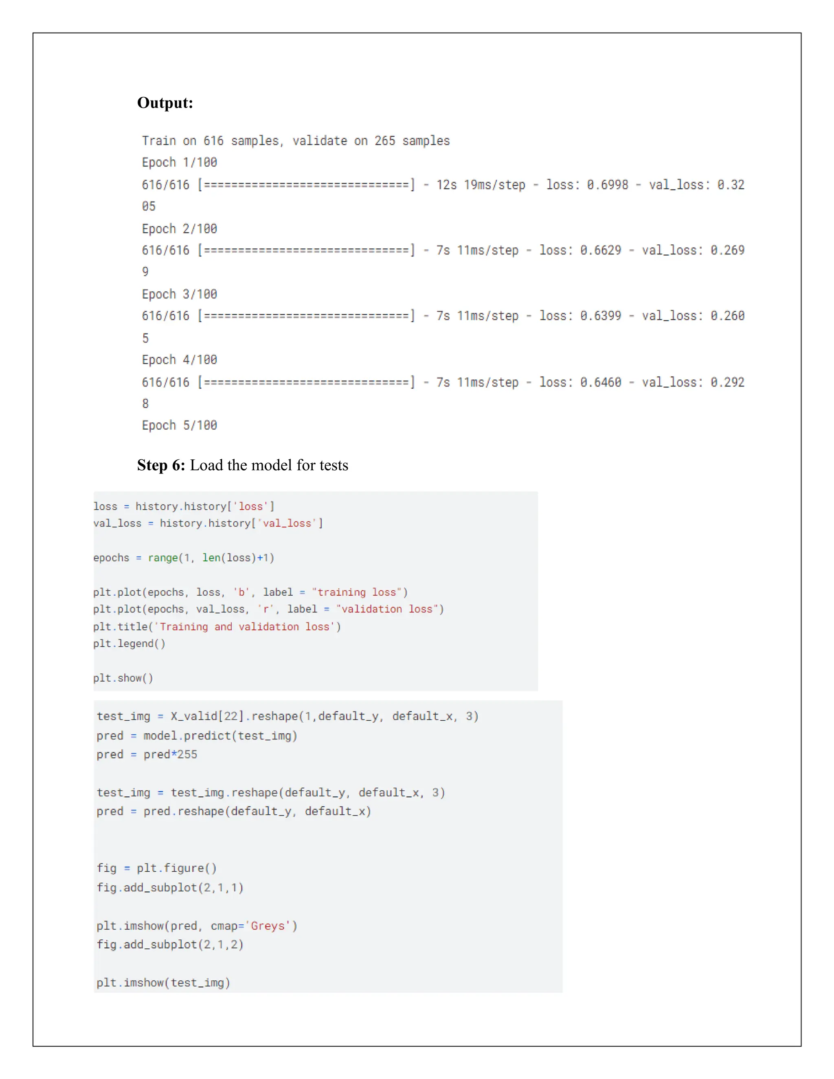The image size is (834, 1079).
Task: Click '12s 19ms/step' timing text
Action: pyautogui.click(x=481, y=185)
